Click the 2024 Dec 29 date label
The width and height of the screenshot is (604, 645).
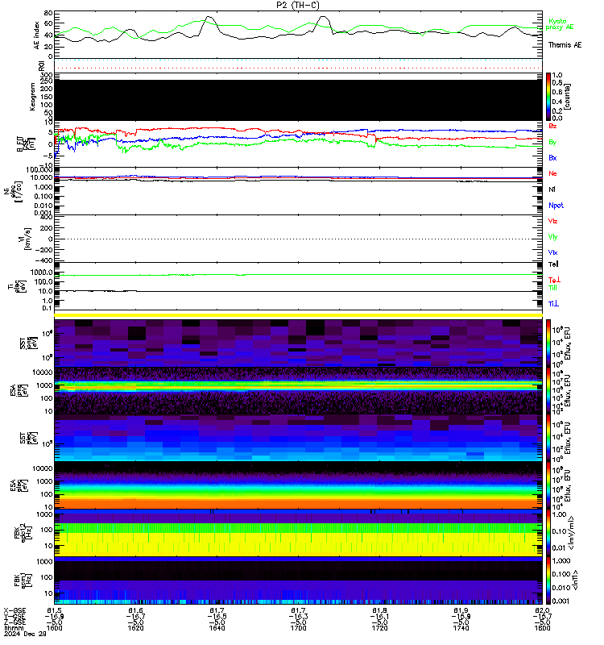coord(25,634)
